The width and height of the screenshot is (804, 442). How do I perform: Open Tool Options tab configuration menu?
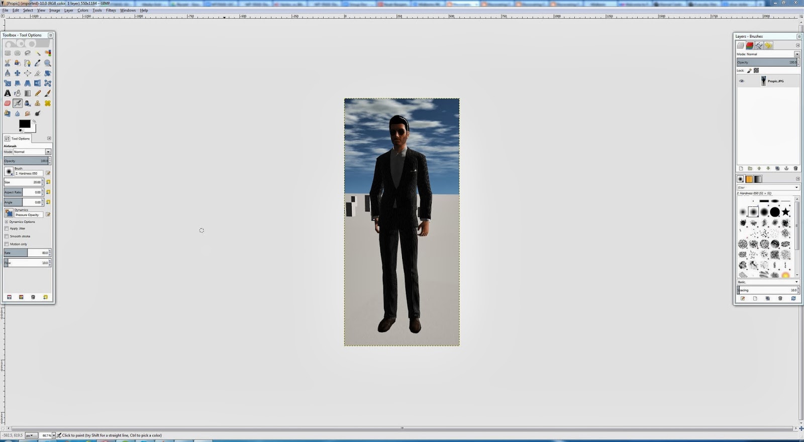tap(49, 138)
